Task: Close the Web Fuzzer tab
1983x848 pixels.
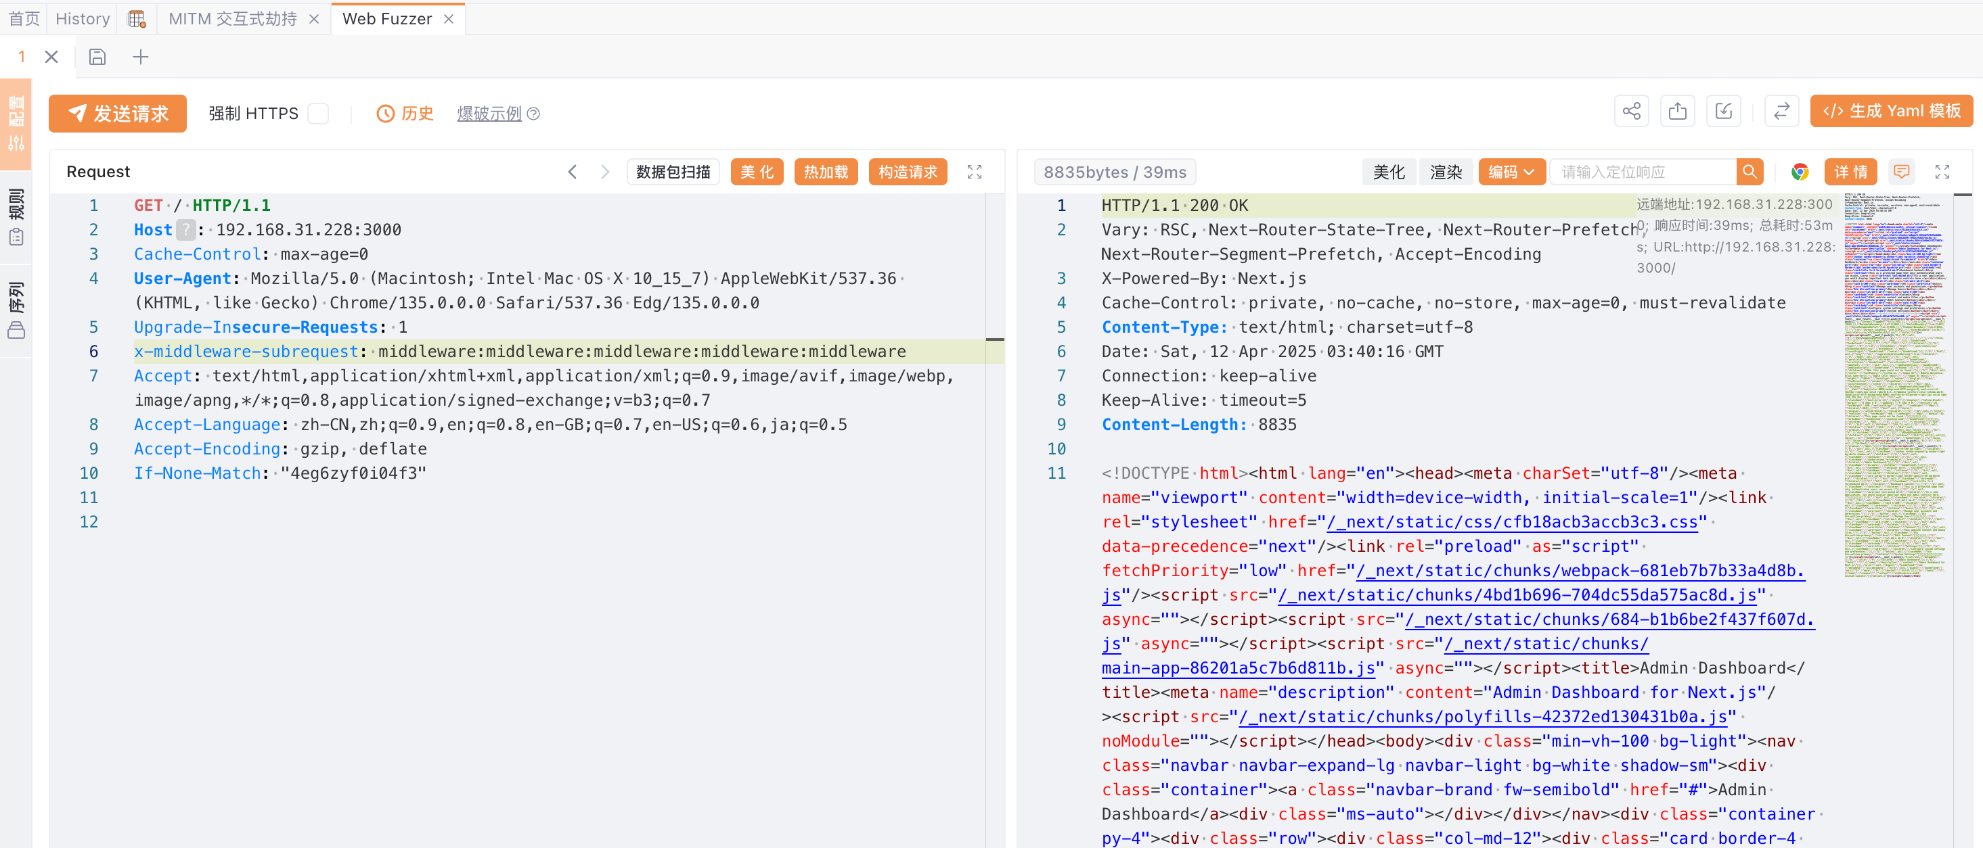Action: click(x=449, y=18)
